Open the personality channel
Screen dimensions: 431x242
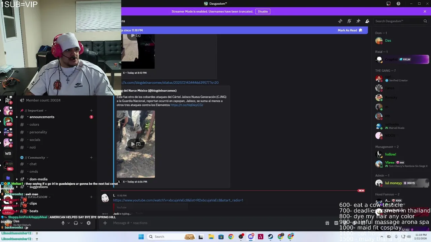coord(56,132)
